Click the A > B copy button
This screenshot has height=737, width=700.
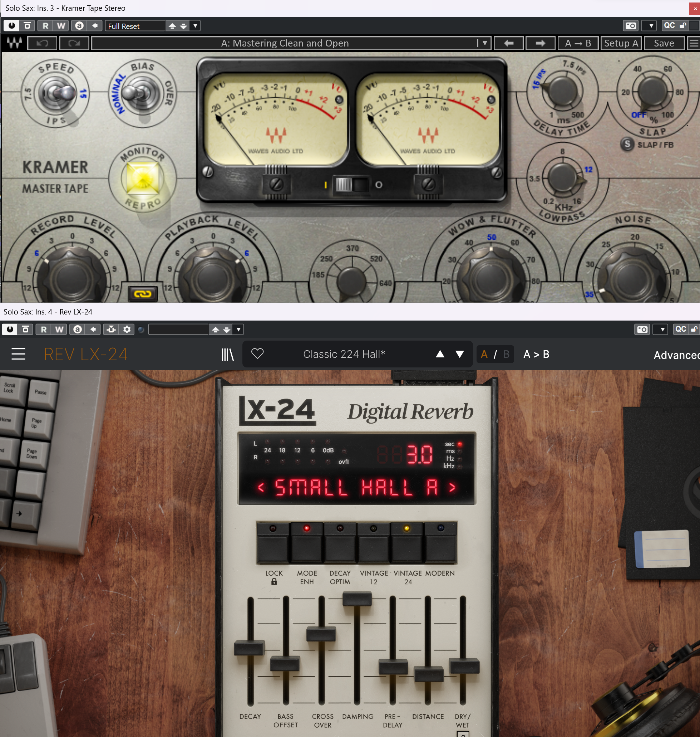pyautogui.click(x=536, y=354)
